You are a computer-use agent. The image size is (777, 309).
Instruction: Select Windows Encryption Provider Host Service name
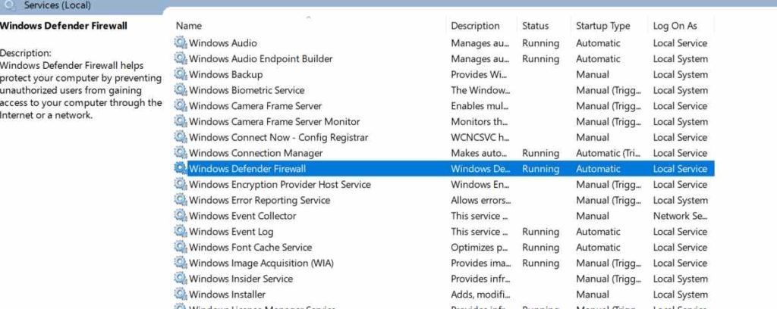coord(280,184)
